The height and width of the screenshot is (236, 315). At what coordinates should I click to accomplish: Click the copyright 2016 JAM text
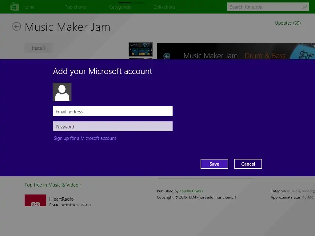coord(197,197)
